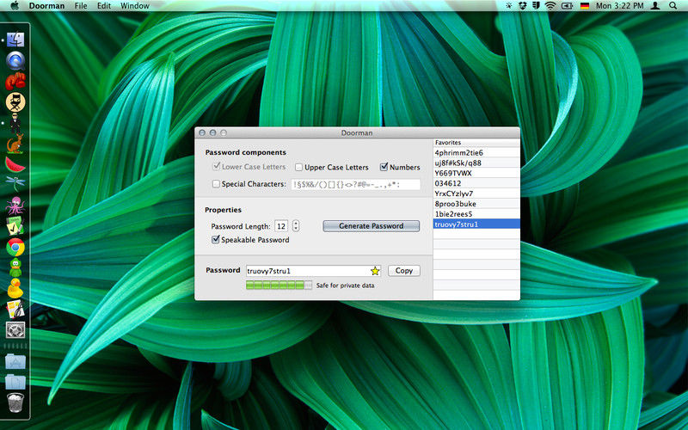Open the dragonfly app in the Dock
This screenshot has height=430, width=688.
[15, 183]
